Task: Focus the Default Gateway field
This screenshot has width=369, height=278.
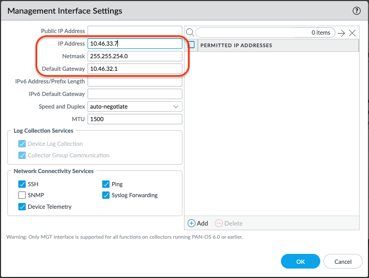Action: click(135, 69)
